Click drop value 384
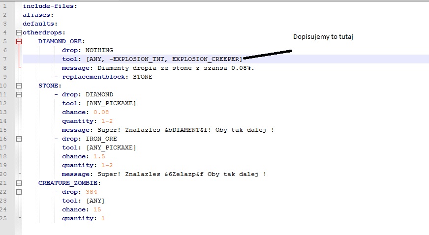Viewport: 429px width, 235px height. pyautogui.click(x=92, y=192)
